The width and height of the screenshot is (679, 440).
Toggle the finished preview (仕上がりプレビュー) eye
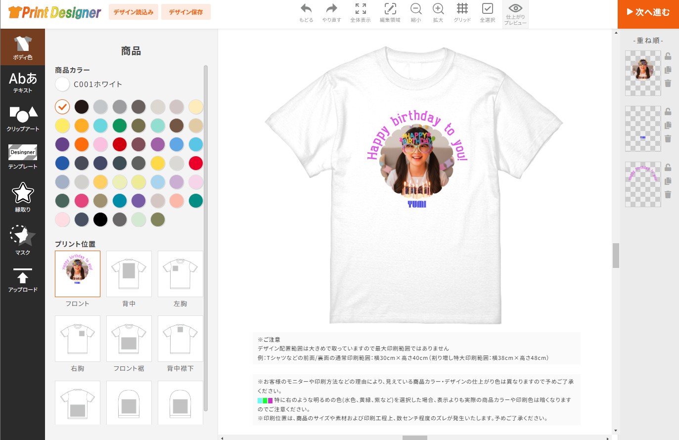(x=515, y=9)
